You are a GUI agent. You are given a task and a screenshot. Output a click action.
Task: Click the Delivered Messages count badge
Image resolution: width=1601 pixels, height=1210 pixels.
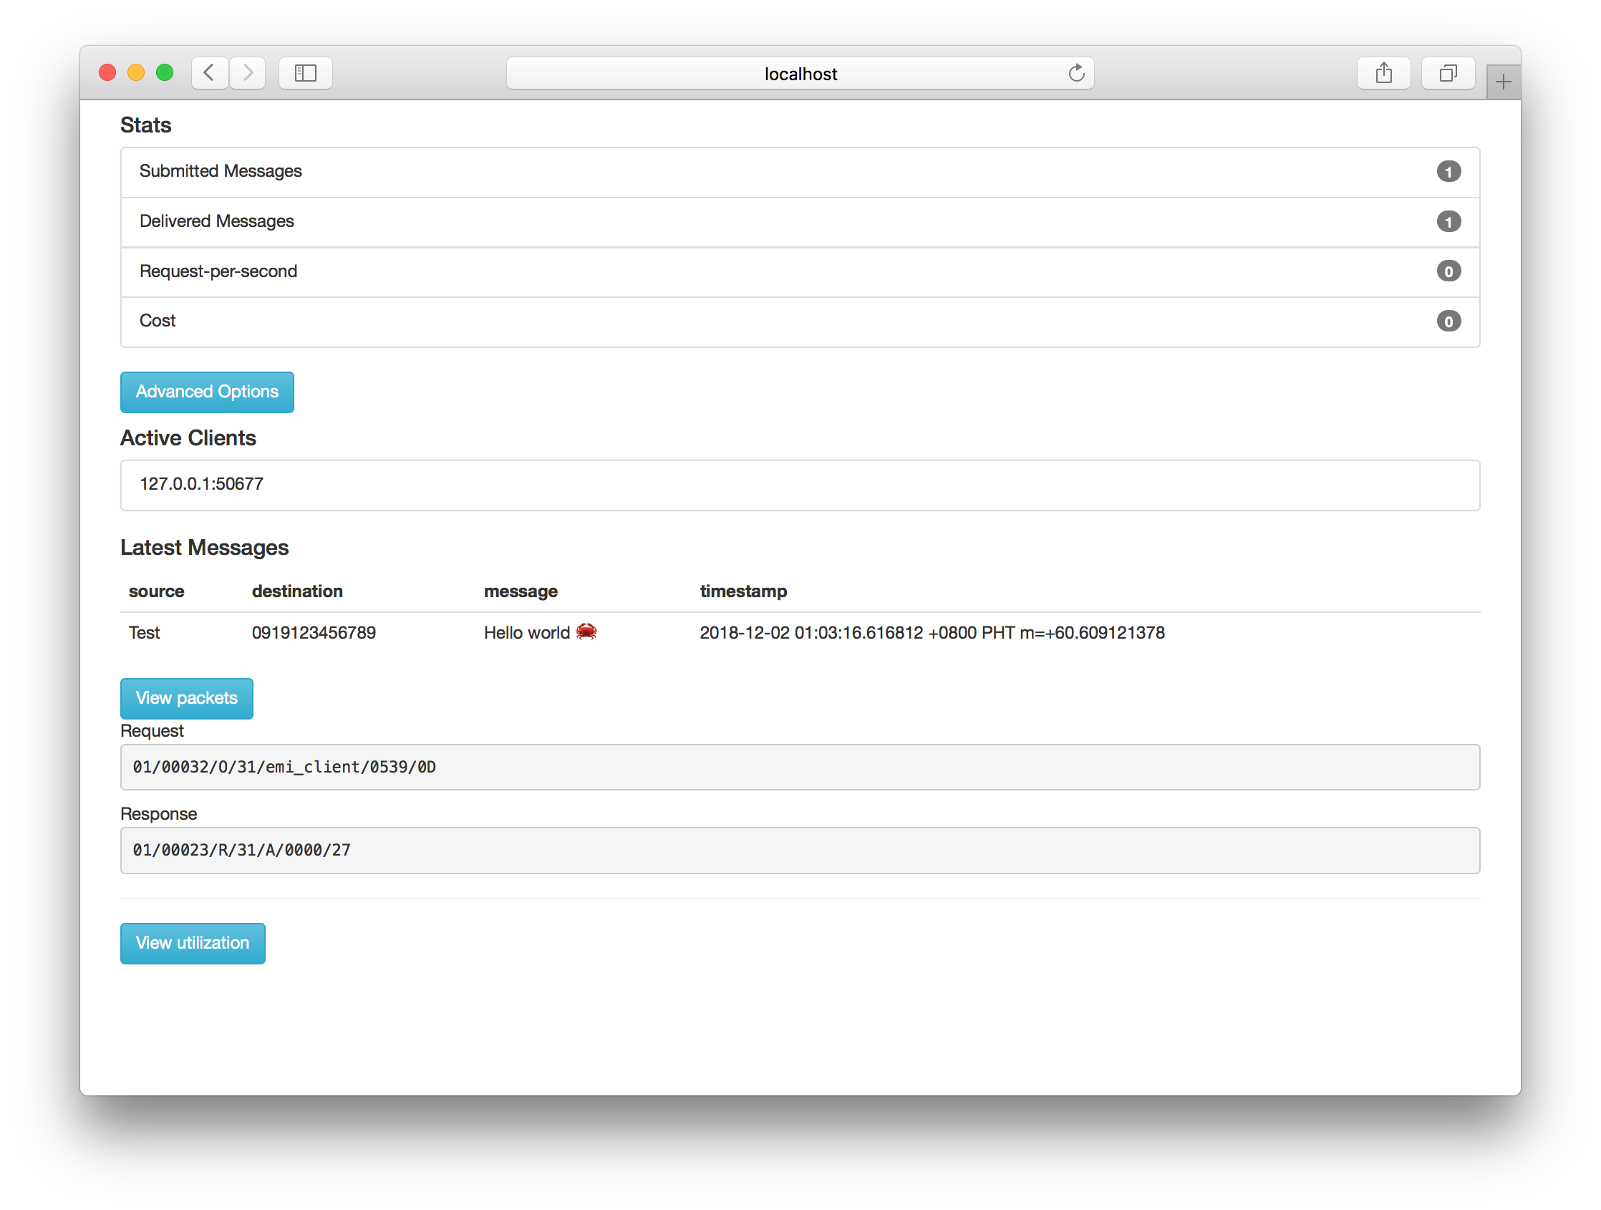[1448, 221]
